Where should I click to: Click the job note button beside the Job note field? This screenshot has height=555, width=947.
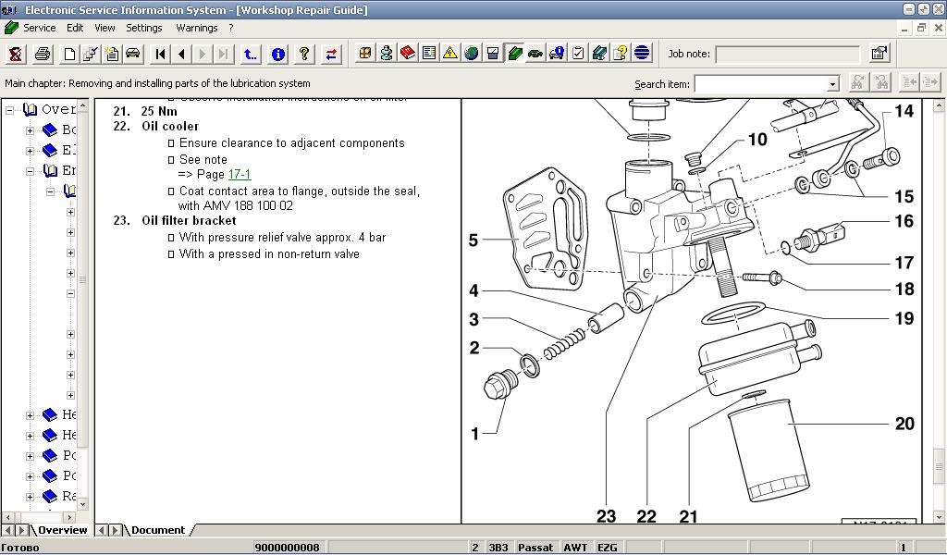pos(879,54)
